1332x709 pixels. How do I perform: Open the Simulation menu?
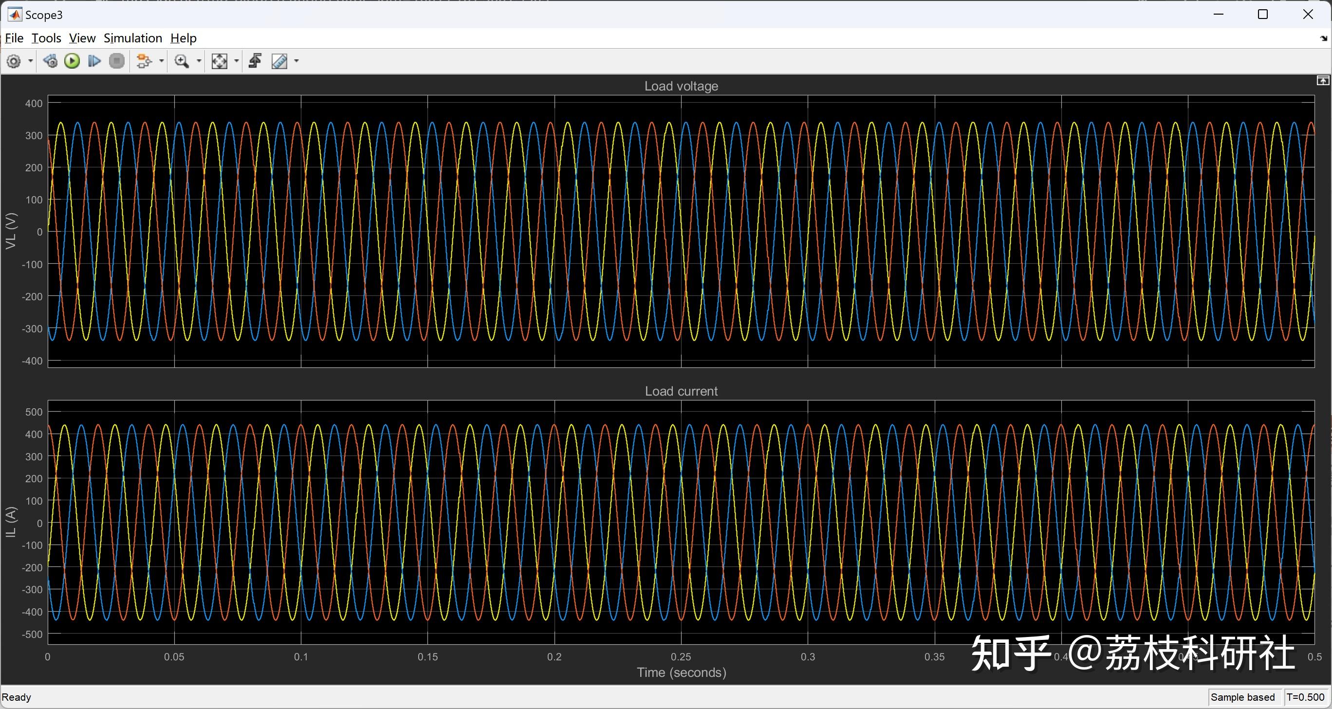(132, 38)
